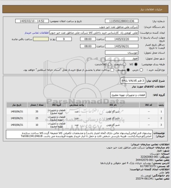Select the خدمت radio button
Screen dimensions: 171x188
(x=124, y=64)
